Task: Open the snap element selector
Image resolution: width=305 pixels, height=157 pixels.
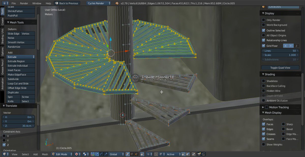Action: [162, 154]
